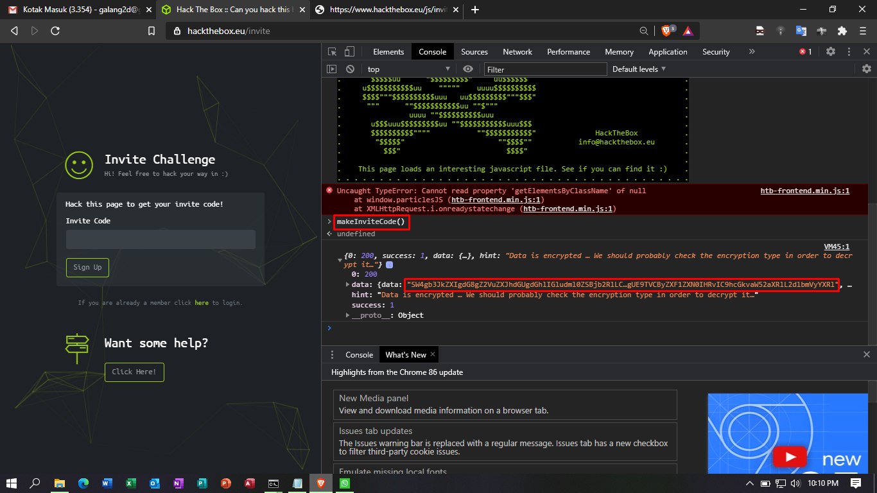Switch to the Memory tab
Screen dimensions: 877x493
tap(619, 52)
